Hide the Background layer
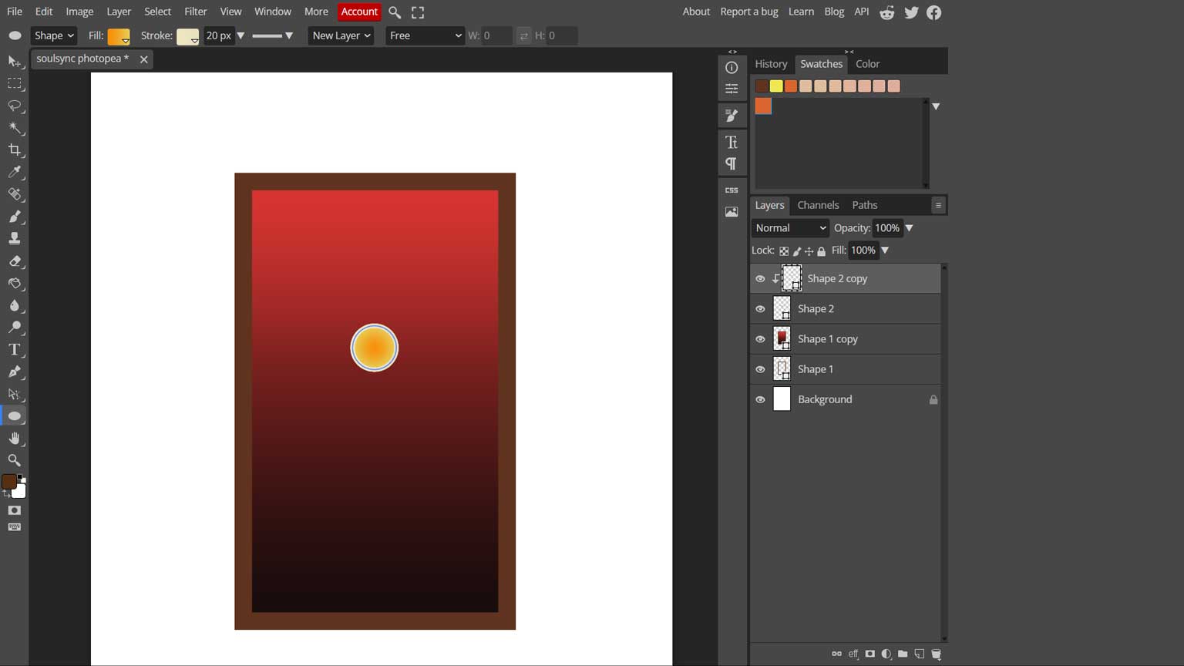Viewport: 1184px width, 666px height. (760, 399)
